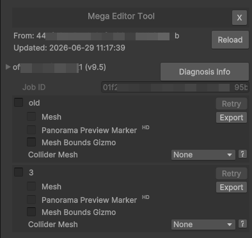Viewport: 252px width, 238px height.
Task: Toggle the 'old' checkbox
Action: coord(19,102)
